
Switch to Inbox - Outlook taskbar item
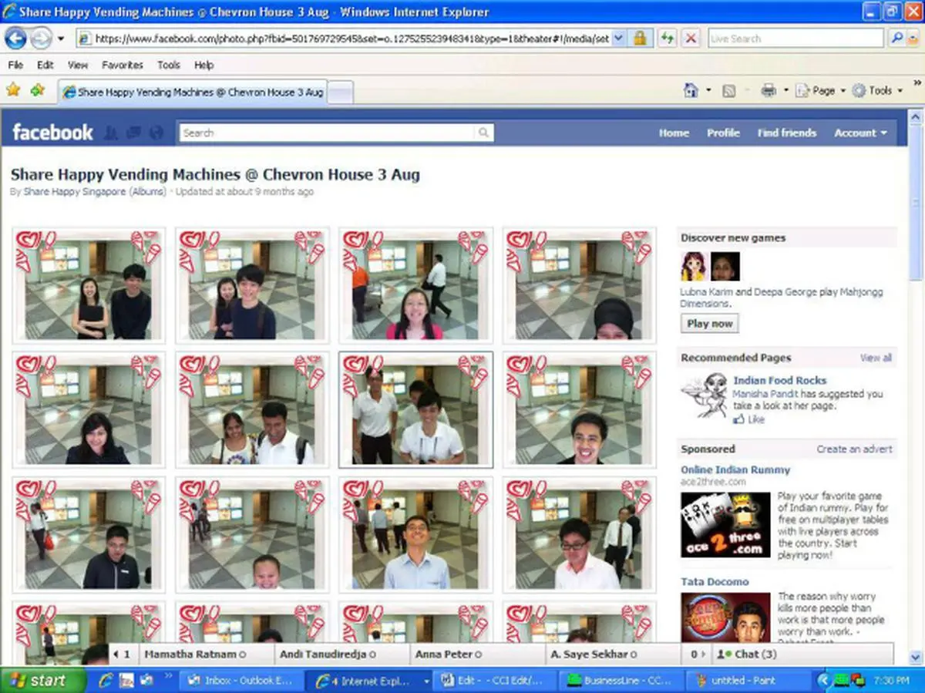coord(242,681)
